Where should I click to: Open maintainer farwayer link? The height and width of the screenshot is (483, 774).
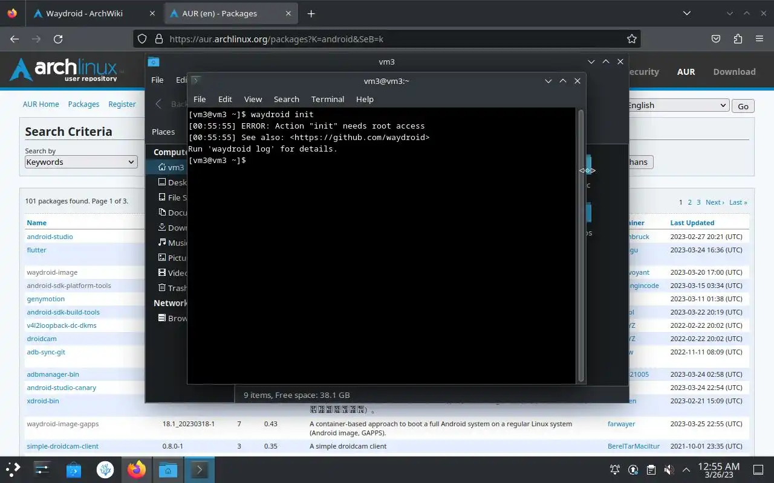[621, 424]
